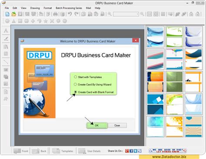Viewport: 206px width, 159px height.
Task: Click the Redo arrow icon
Action: [x=76, y=14]
